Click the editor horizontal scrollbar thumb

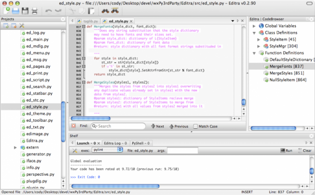[90, 119]
